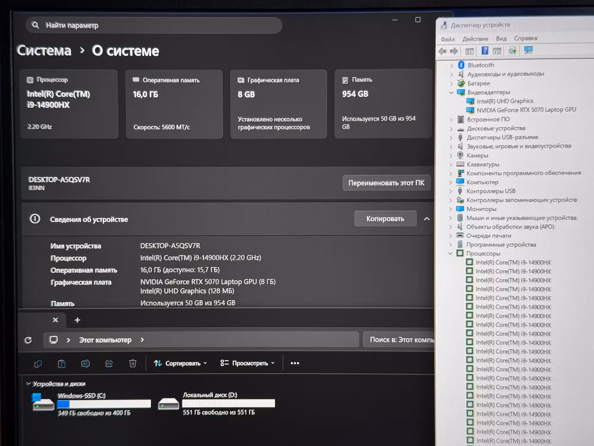Click Этот компьютер in Explorer address bar
594x446 pixels.
point(105,340)
